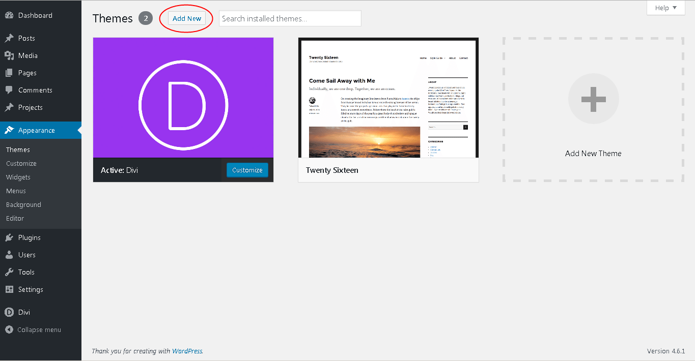This screenshot has height=361, width=695.
Task: Follow the WordPress link in footer
Action: click(187, 351)
